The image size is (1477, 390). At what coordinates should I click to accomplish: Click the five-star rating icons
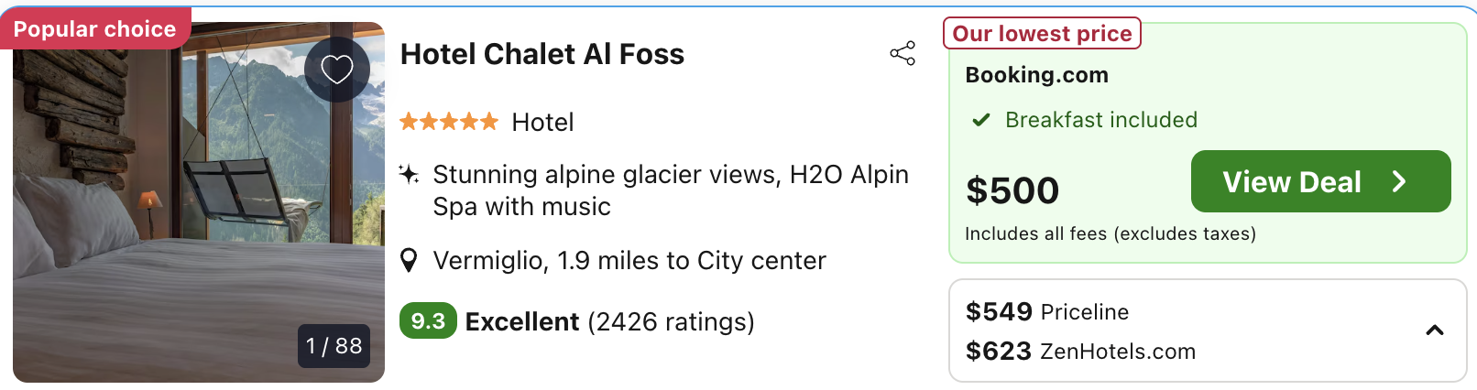point(449,122)
